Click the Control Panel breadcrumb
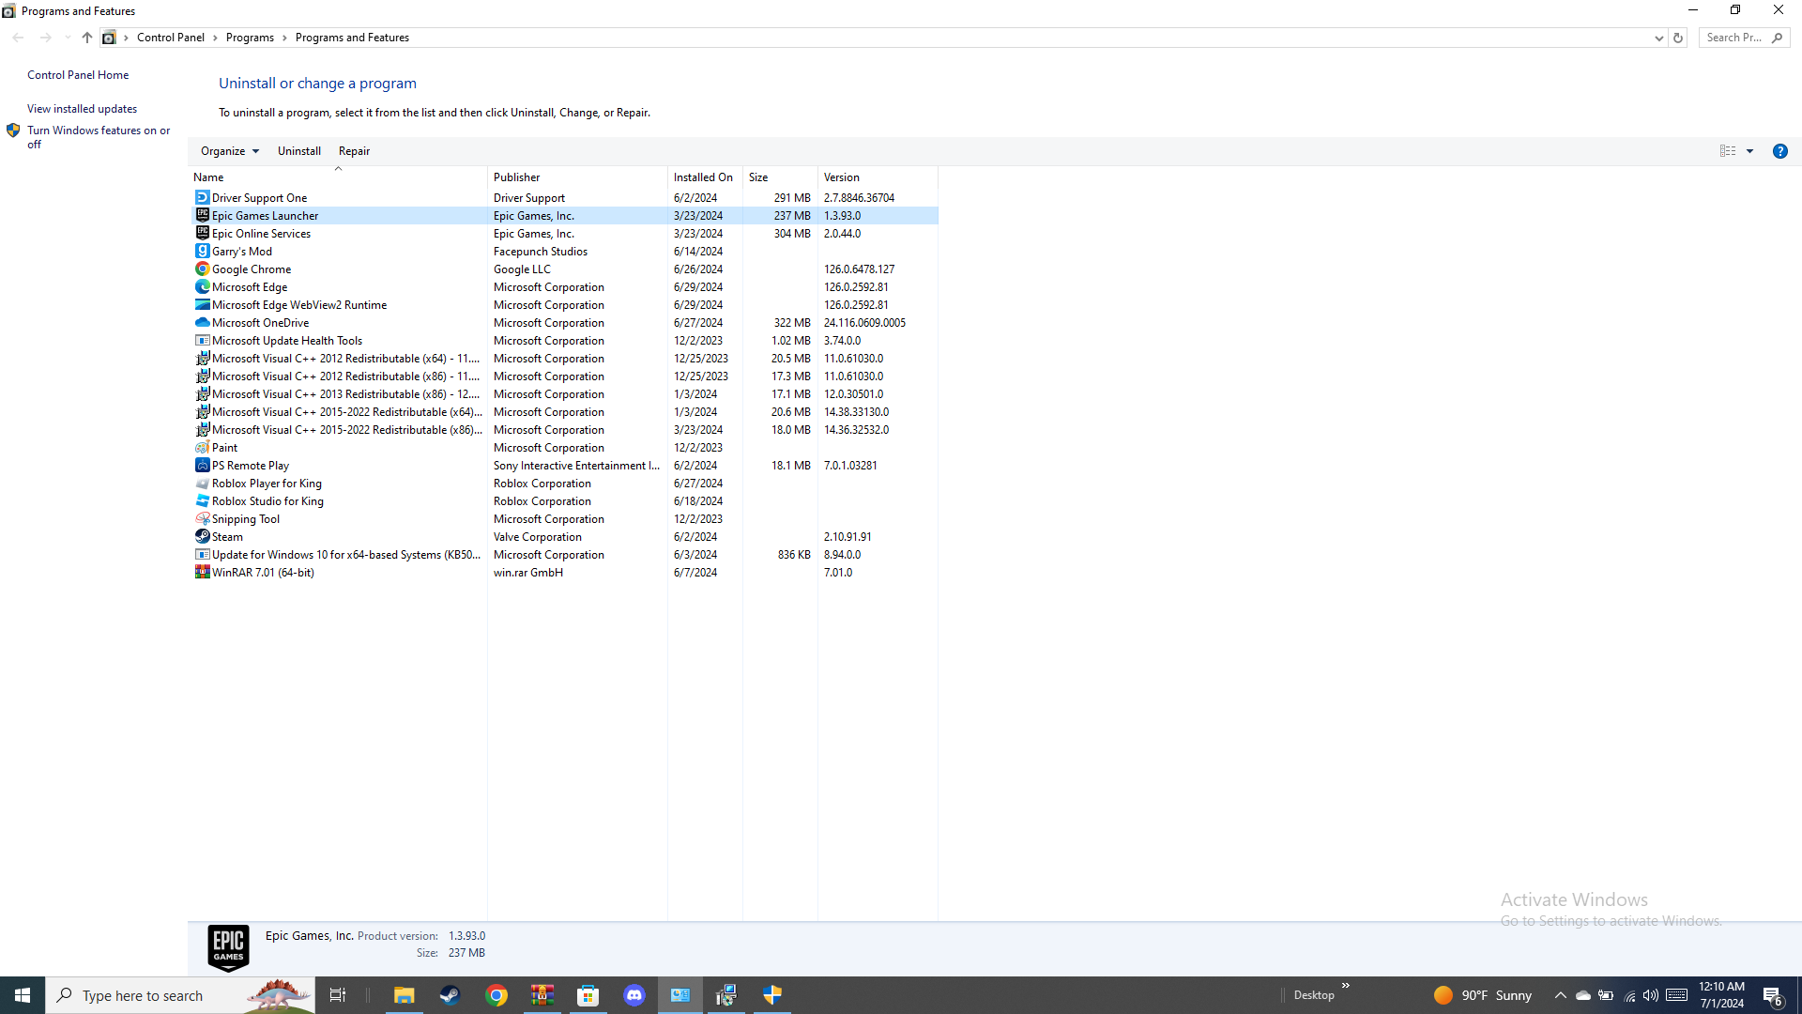Viewport: 1802px width, 1014px height. pos(171,38)
